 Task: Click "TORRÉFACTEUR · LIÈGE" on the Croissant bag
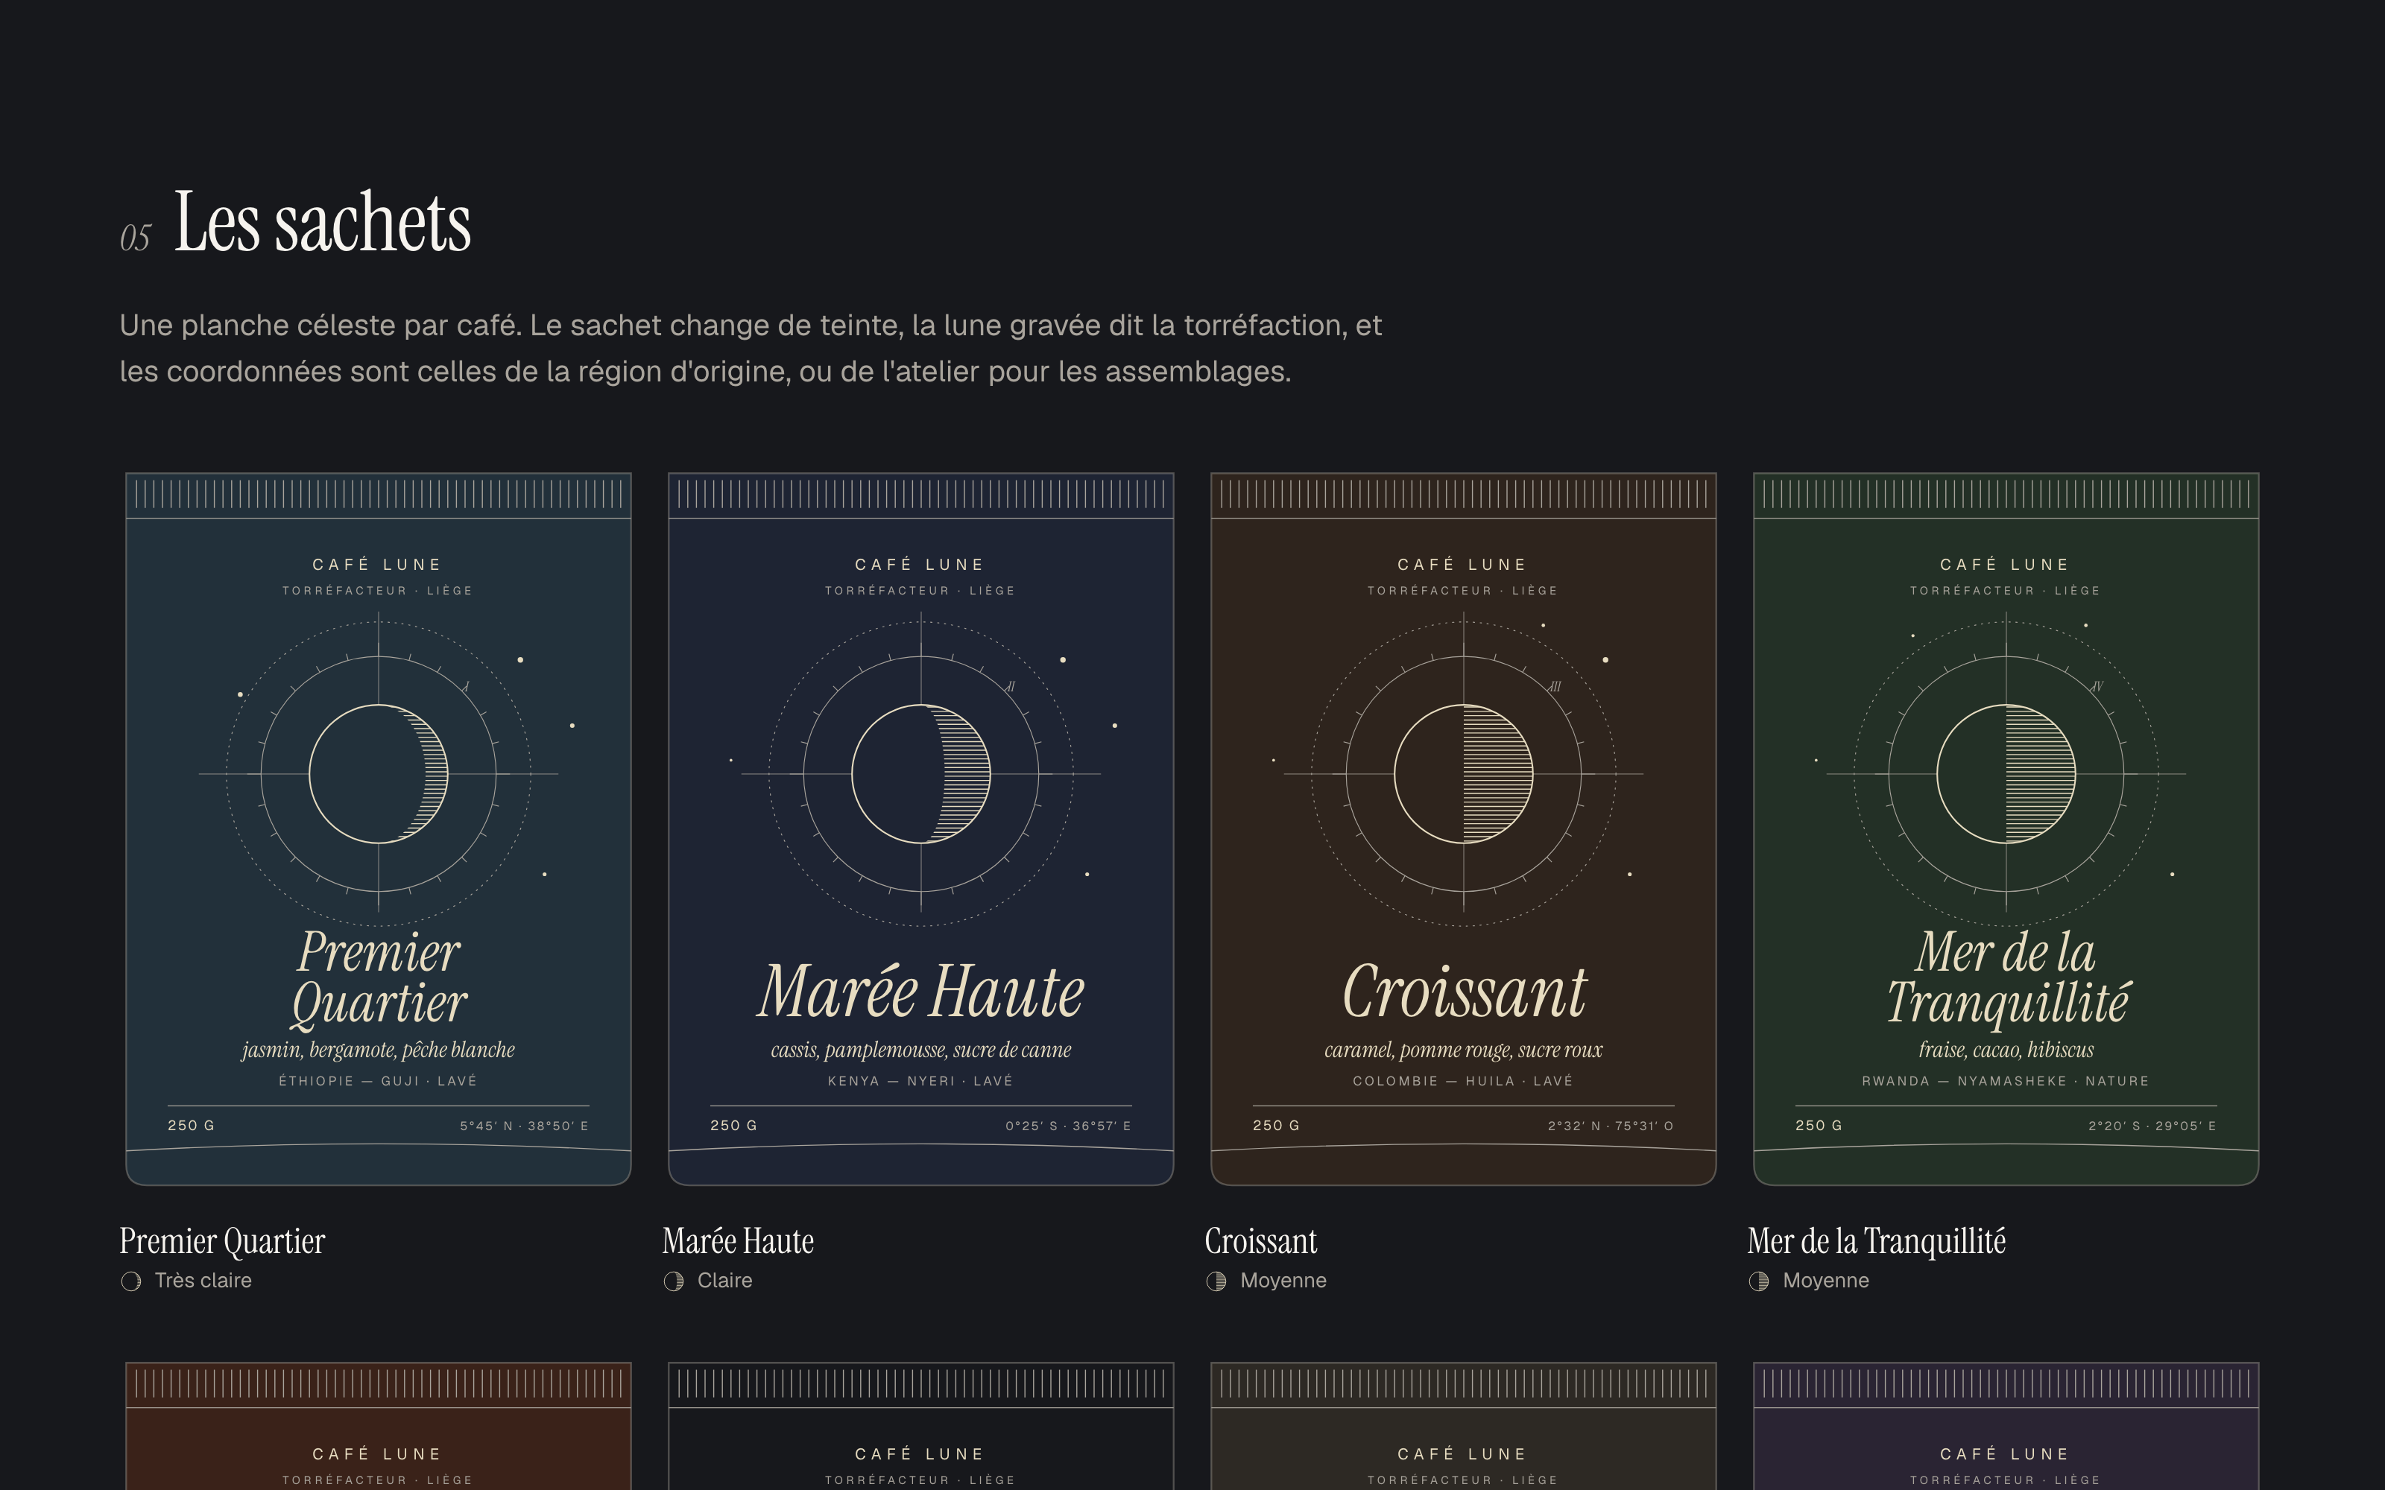click(x=1464, y=590)
